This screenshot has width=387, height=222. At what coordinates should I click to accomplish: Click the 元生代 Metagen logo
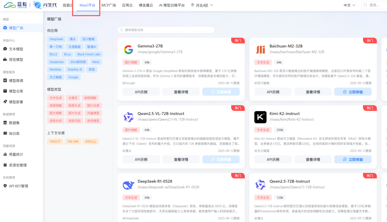click(x=45, y=5)
